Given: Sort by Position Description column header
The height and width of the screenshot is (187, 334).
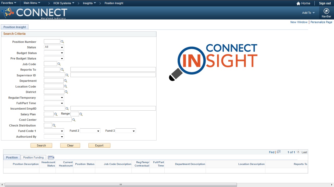Looking at the screenshot, I should (x=26, y=164).
